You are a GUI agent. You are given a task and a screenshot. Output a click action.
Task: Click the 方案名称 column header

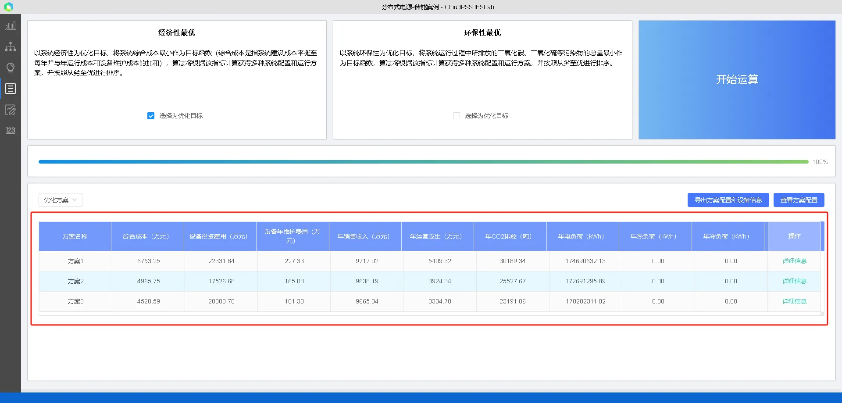pyautogui.click(x=75, y=236)
